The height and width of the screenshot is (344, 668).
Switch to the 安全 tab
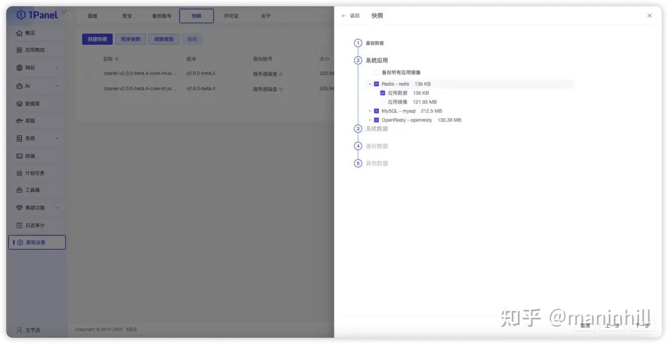coord(127,16)
